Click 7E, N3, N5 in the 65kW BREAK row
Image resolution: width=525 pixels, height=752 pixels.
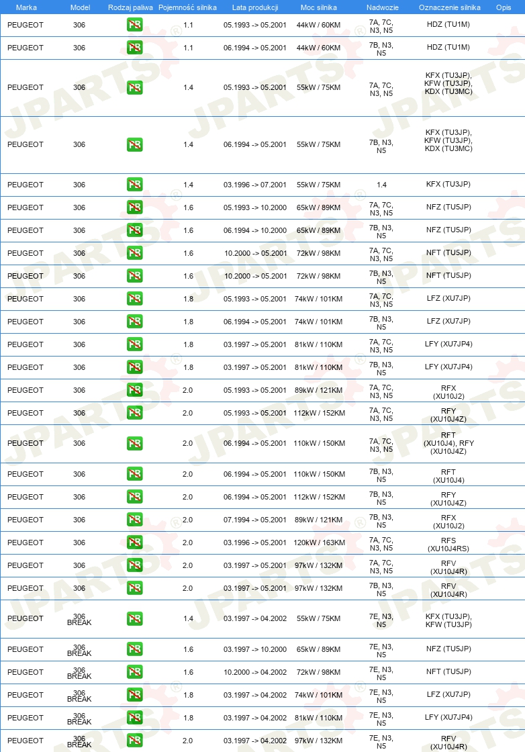coord(381,651)
